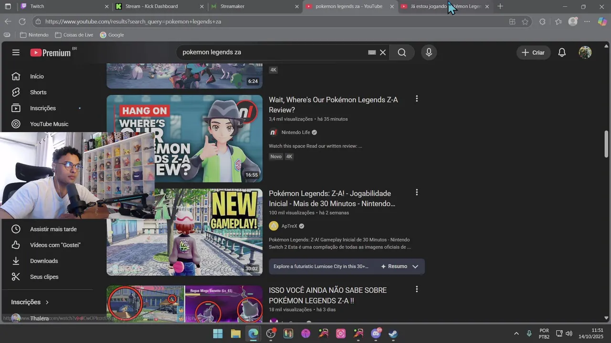Screen dimensions: 611x343
Task: Go to YouTube Premium home logo
Action: [x=51, y=52]
